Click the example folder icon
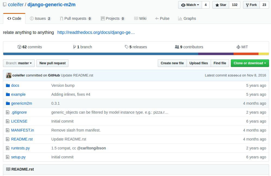The width and height of the screenshot is (271, 176). [x=8, y=94]
